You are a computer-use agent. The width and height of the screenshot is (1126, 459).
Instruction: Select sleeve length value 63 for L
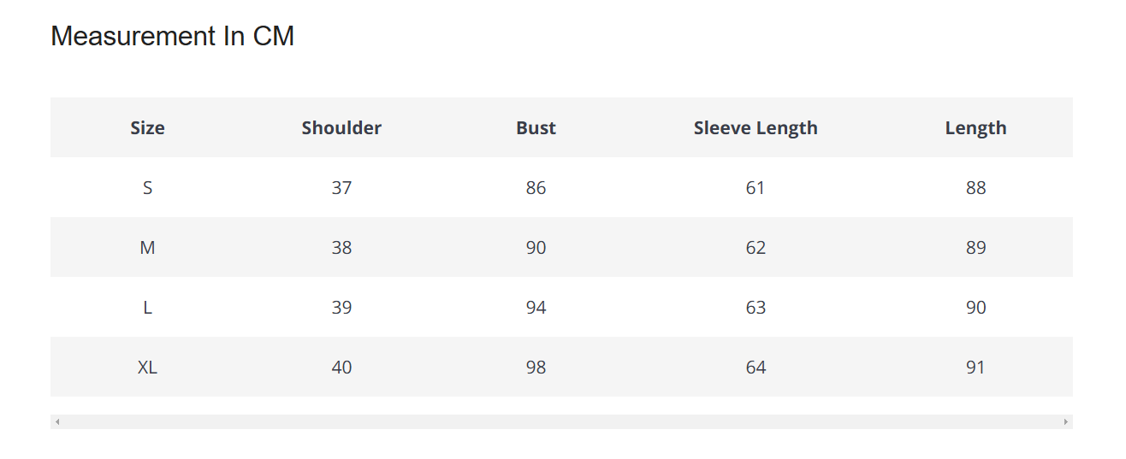756,308
